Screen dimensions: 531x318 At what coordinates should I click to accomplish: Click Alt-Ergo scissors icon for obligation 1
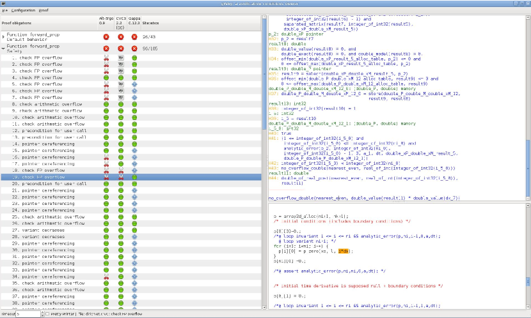pos(106,58)
